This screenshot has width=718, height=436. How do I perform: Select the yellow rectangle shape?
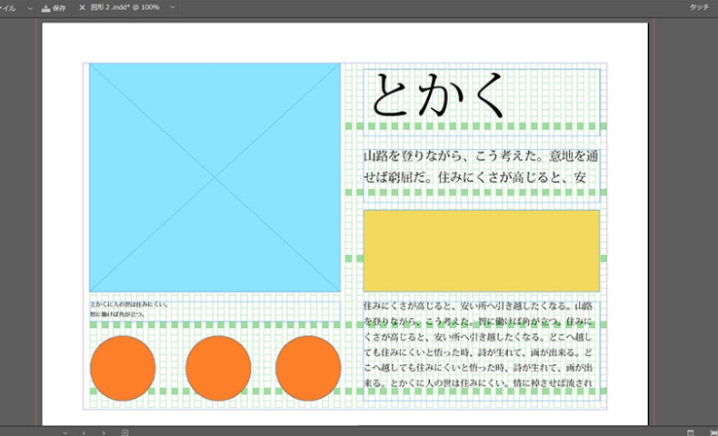(482, 251)
